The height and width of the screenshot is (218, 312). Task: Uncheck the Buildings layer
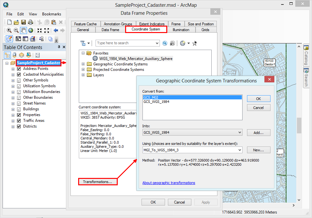(x=19, y=109)
